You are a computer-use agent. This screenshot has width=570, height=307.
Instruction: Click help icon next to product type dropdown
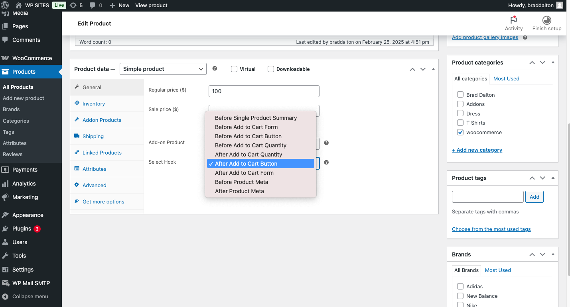(215, 68)
